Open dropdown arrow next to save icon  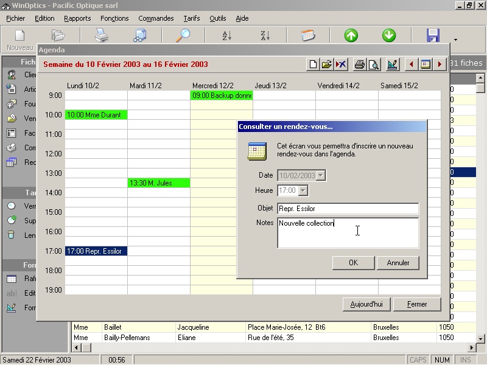(x=455, y=40)
